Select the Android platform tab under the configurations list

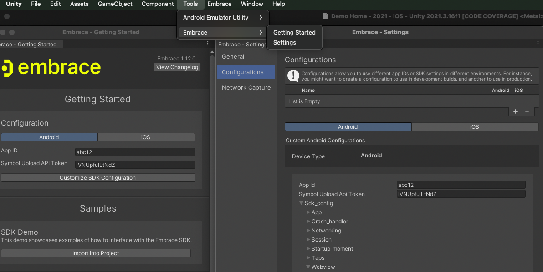348,127
